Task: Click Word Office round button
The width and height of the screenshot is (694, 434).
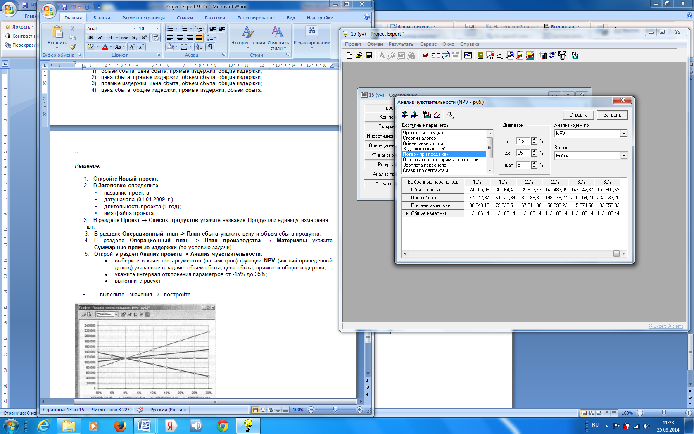Action: point(48,10)
